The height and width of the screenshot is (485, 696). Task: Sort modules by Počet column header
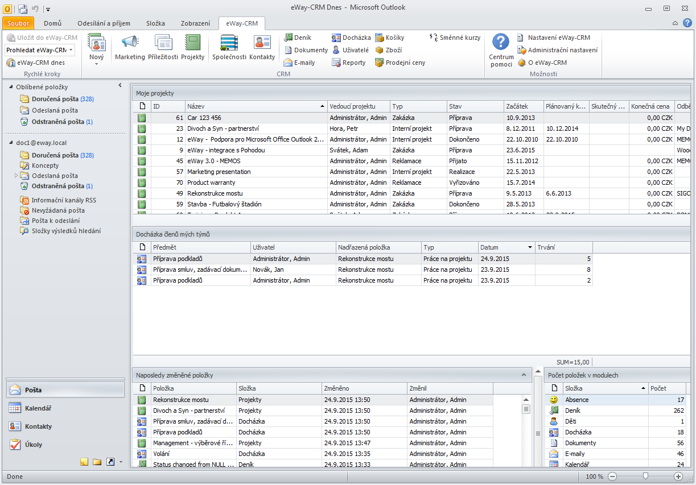click(x=667, y=388)
